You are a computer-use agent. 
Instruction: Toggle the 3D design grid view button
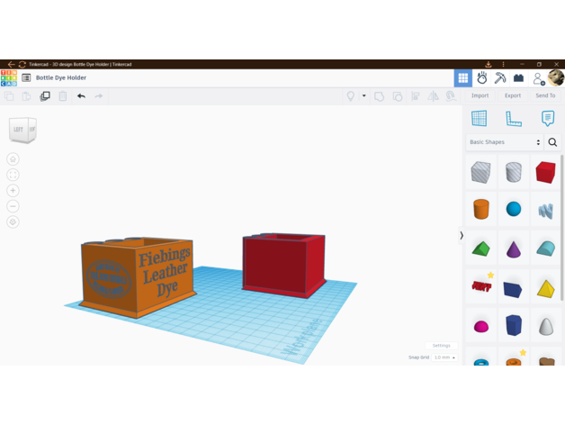462,78
